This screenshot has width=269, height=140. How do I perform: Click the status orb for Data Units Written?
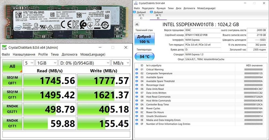pyautogui.click(x=137, y=93)
